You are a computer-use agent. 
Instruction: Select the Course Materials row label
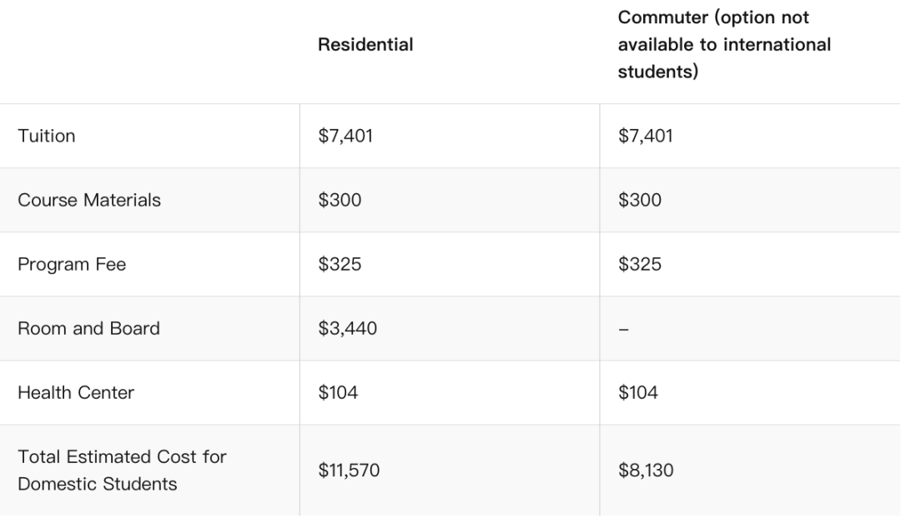click(x=89, y=200)
